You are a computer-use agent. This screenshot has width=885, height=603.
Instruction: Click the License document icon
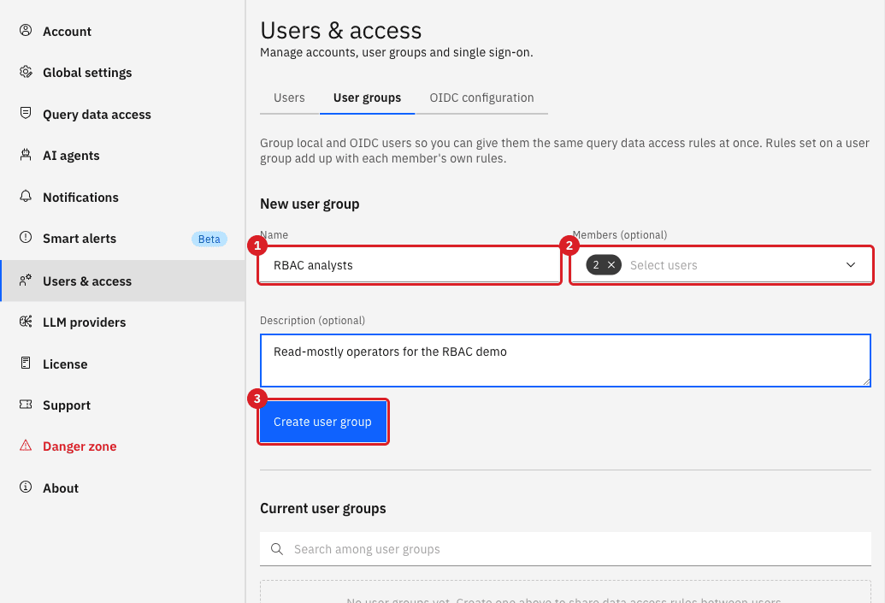(x=26, y=363)
